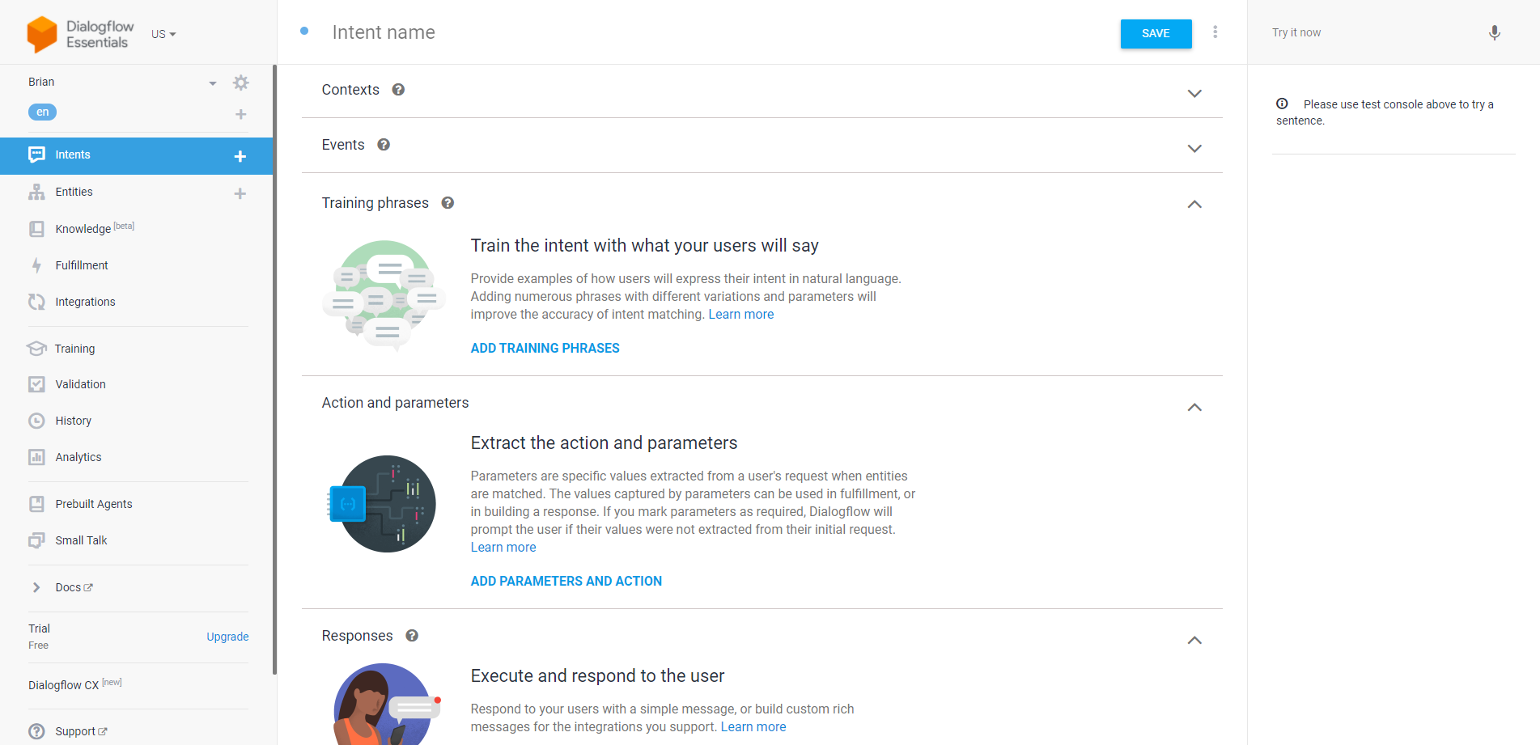1540x745 pixels.
Task: Click the ADD TRAINING PHRASES link
Action: point(545,348)
